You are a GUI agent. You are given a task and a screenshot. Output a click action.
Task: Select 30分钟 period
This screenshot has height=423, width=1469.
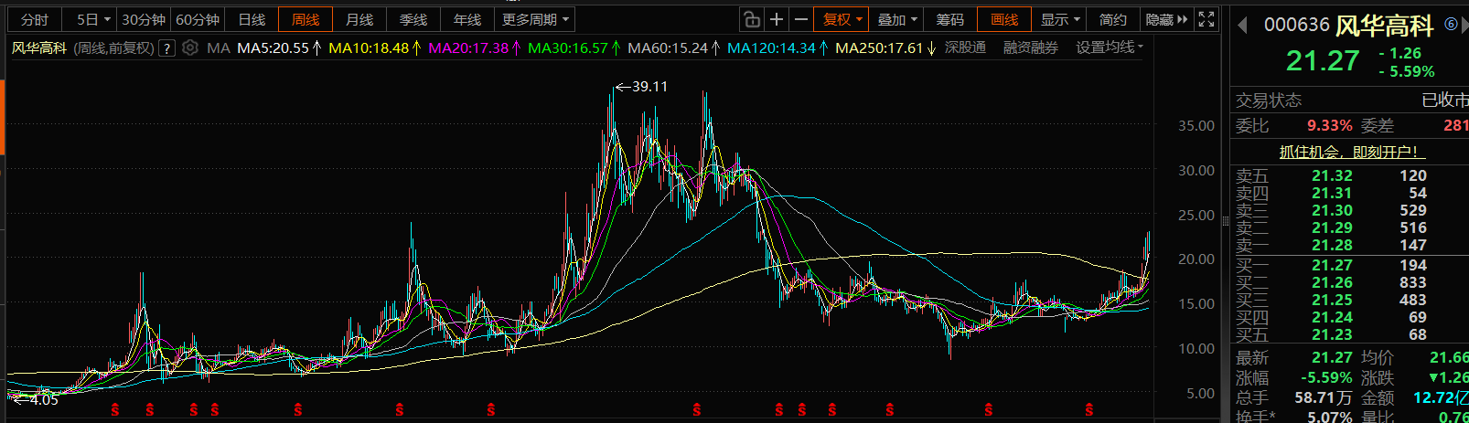pyautogui.click(x=144, y=19)
